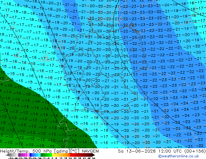Click the 54 label on the legend
The image size is (206, 159).
tap(94, 158)
